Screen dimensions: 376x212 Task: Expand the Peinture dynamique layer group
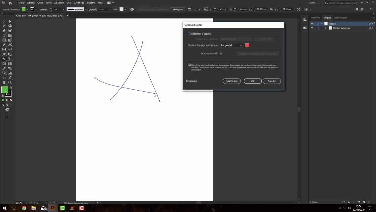(x=326, y=28)
